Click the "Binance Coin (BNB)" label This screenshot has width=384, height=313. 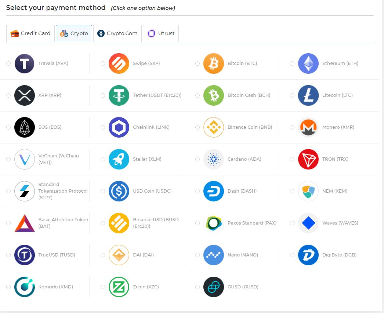coord(250,127)
